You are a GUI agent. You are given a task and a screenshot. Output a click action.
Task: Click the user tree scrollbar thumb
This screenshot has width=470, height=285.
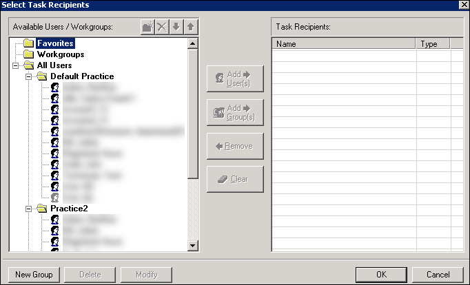tap(193, 114)
